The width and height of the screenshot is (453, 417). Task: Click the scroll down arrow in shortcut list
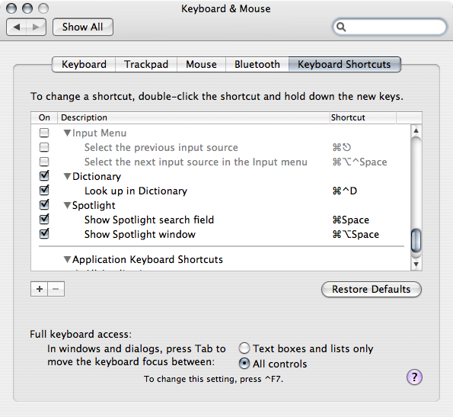click(416, 264)
